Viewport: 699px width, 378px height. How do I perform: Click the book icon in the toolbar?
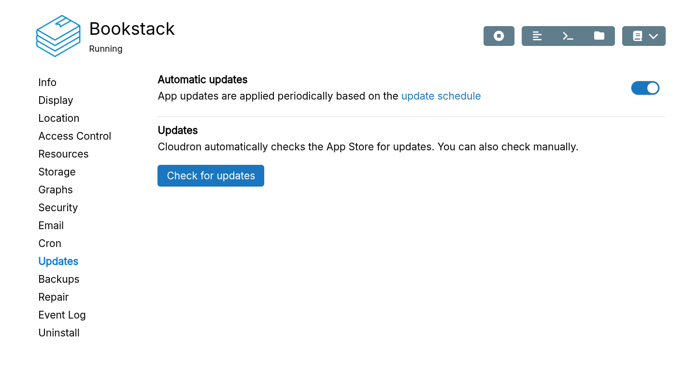click(638, 36)
